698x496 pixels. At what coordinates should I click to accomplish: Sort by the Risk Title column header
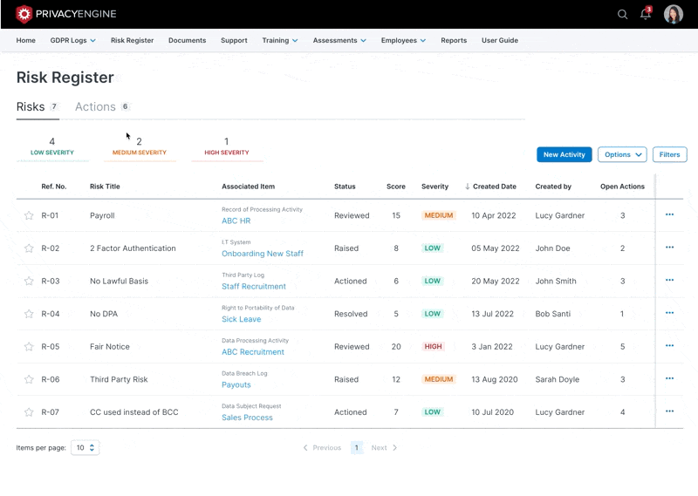coord(105,187)
